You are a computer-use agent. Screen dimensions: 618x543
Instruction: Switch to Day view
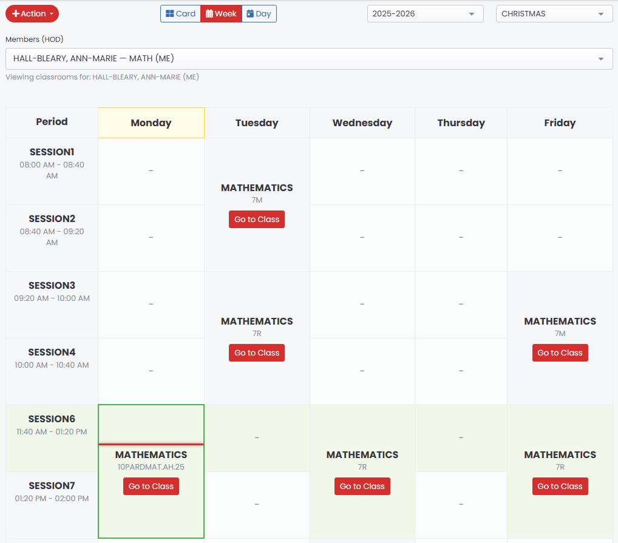pyautogui.click(x=259, y=14)
